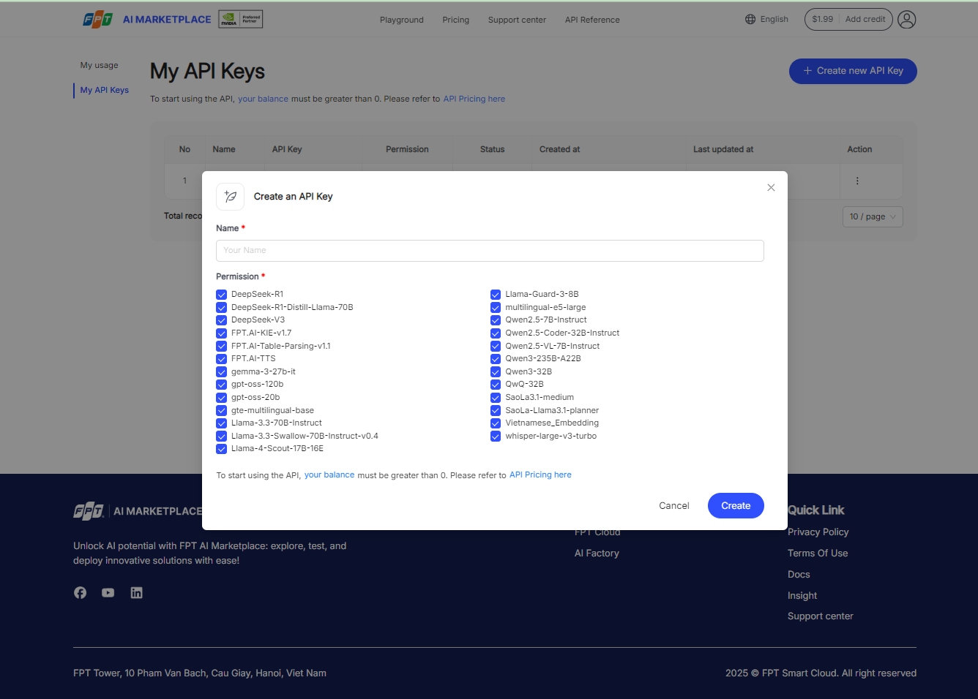Toggle the Llama-4-Scout-17B-16E checkbox

point(221,449)
